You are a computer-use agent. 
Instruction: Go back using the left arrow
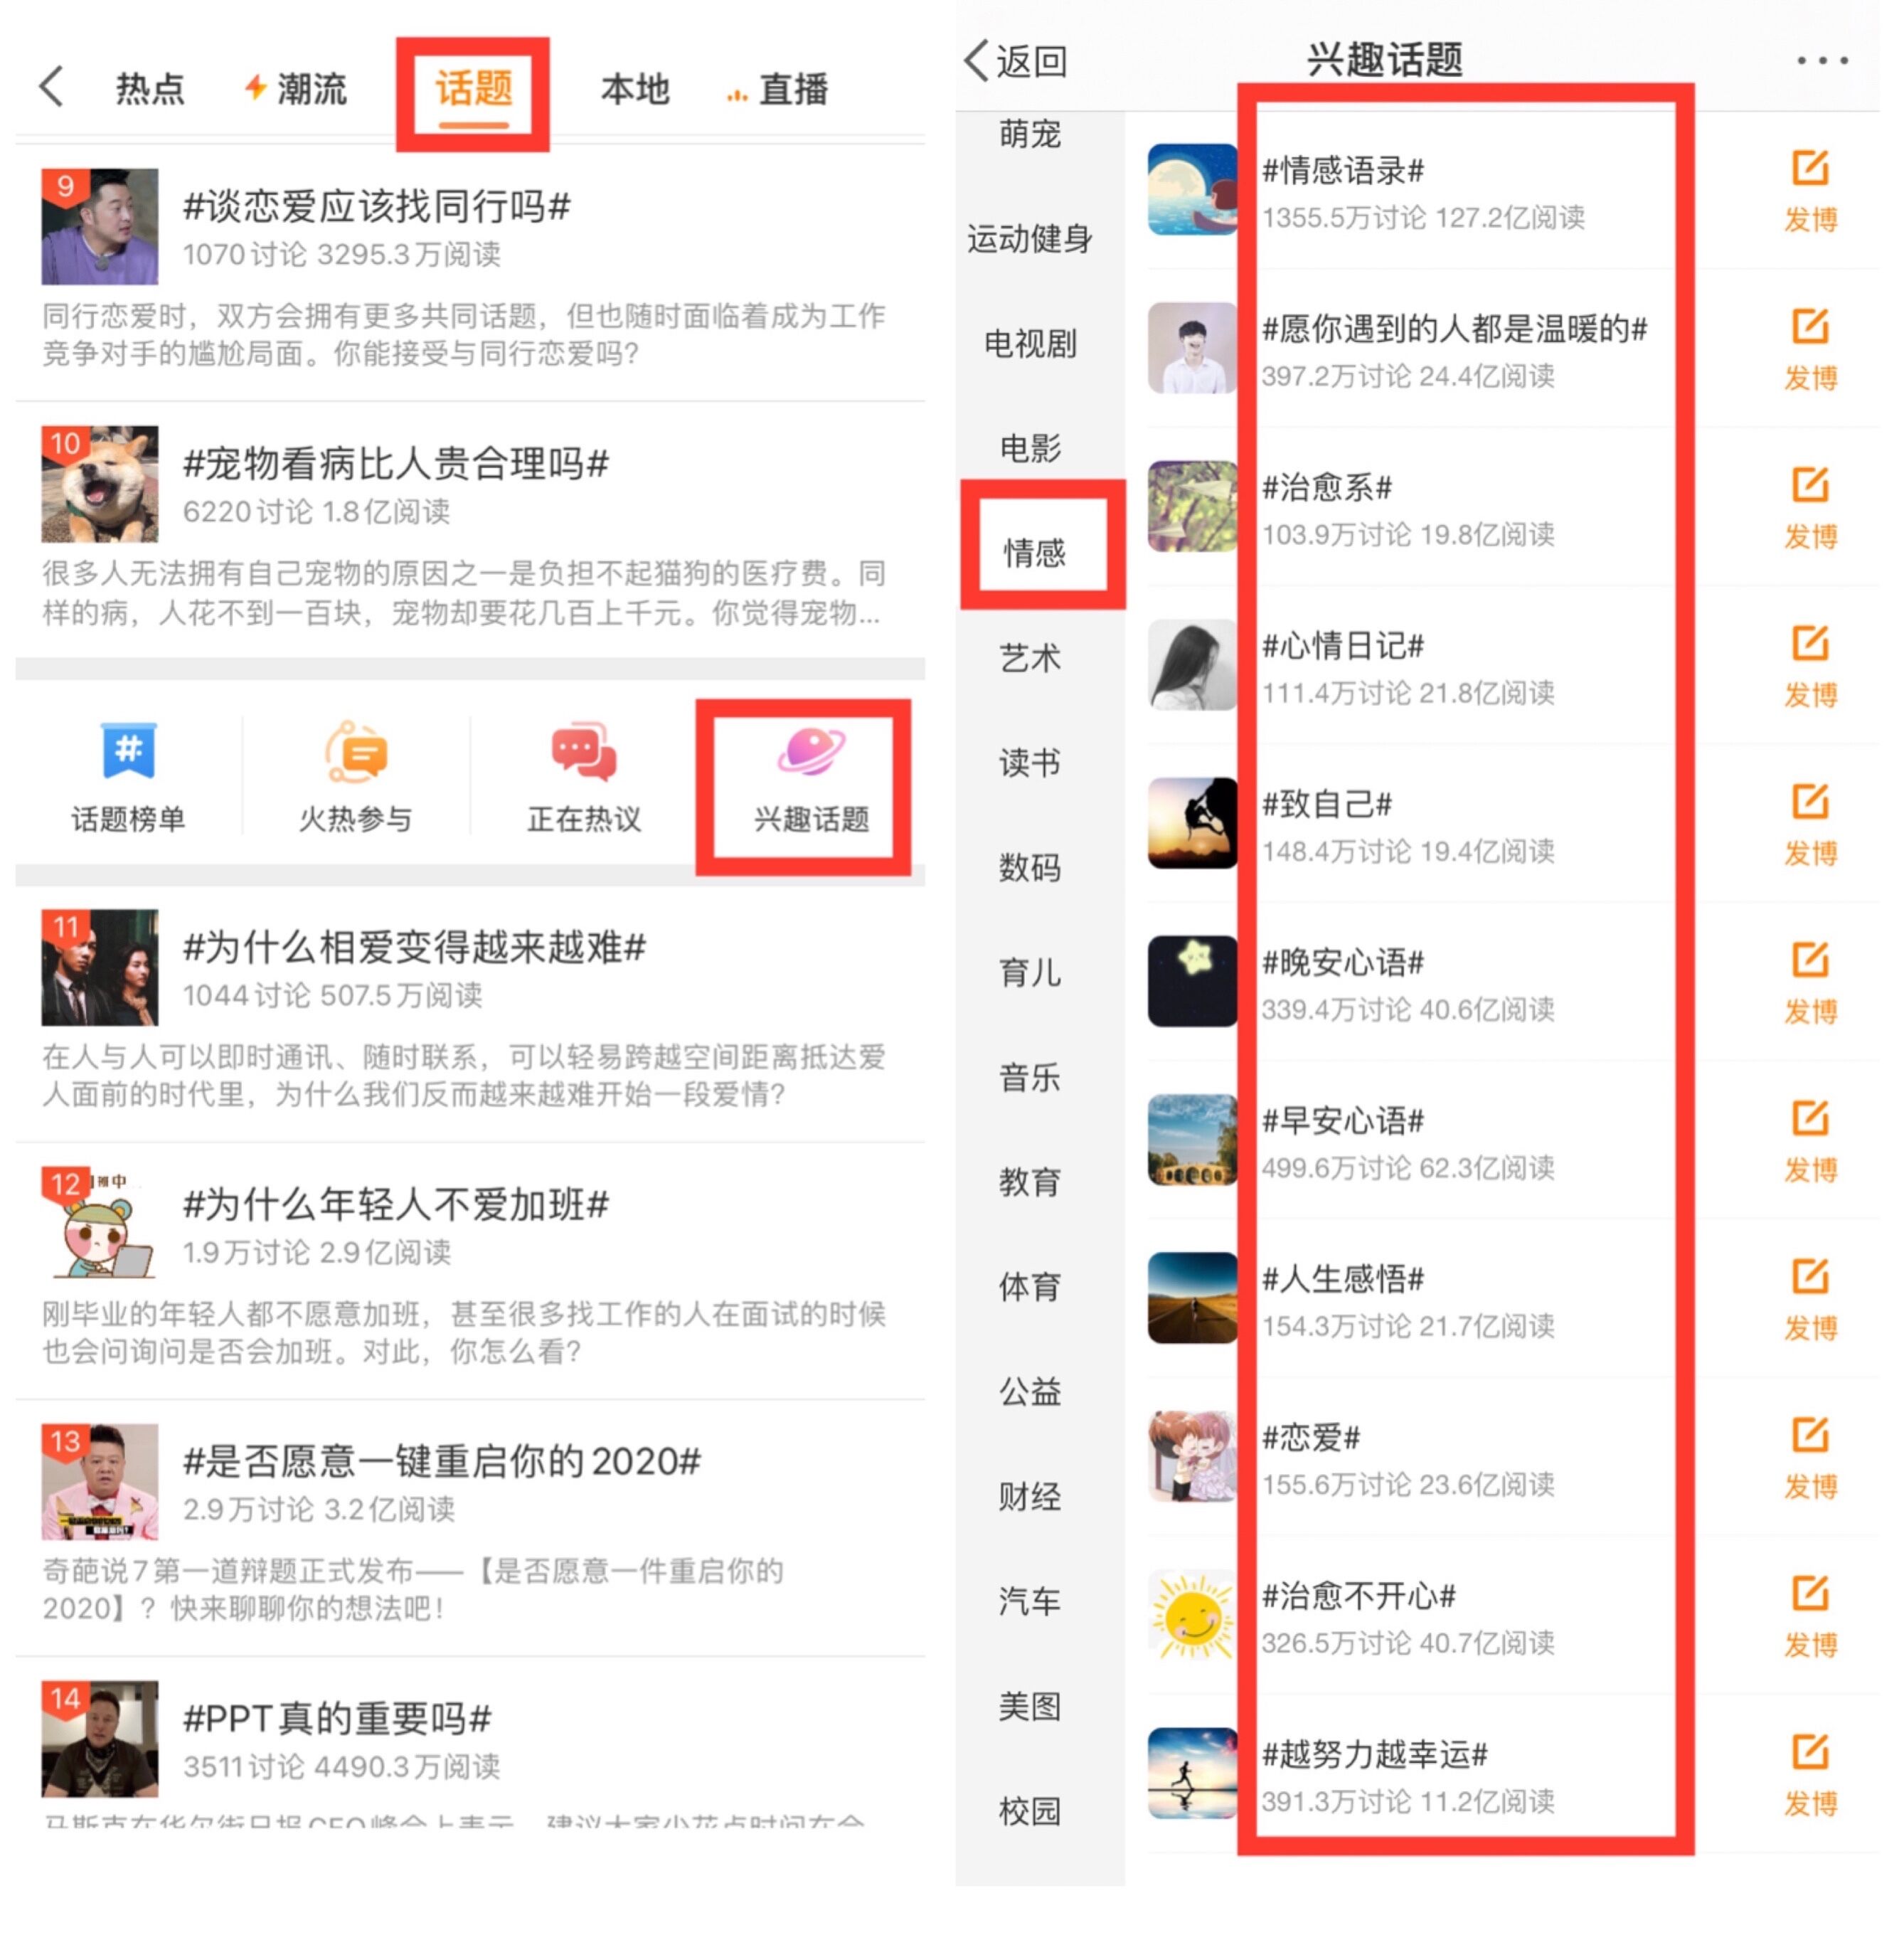click(52, 87)
